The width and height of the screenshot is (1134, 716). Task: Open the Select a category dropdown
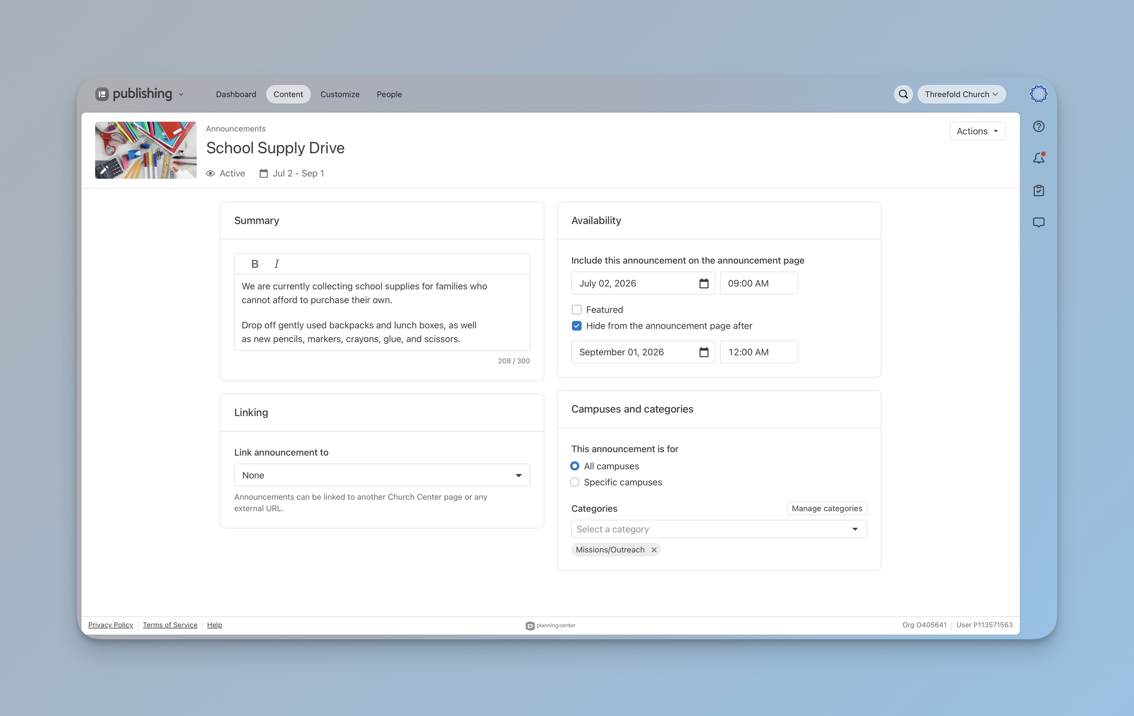tap(719, 529)
